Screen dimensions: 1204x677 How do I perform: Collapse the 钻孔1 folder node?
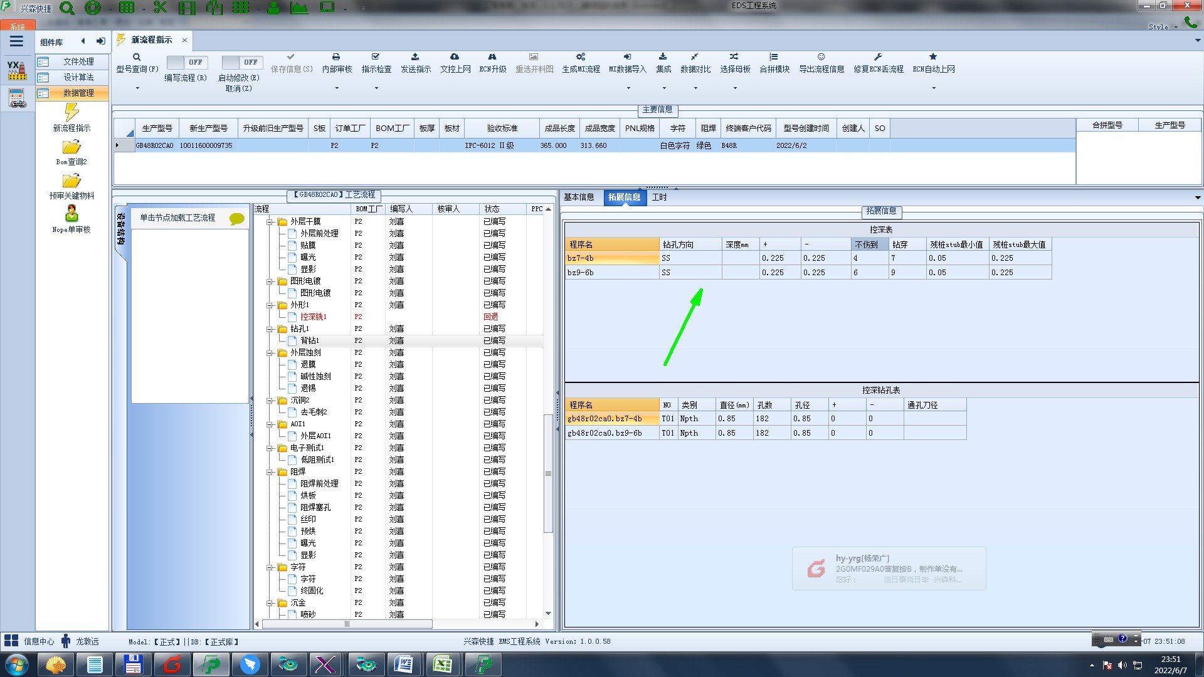tap(270, 329)
